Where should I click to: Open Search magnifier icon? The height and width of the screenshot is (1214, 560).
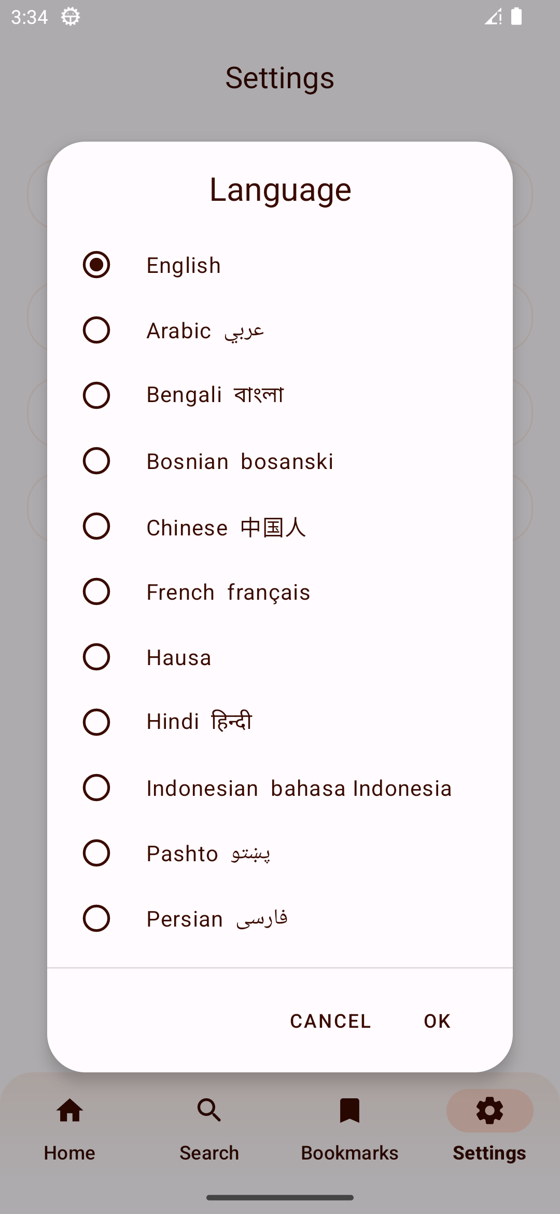pos(209,1110)
